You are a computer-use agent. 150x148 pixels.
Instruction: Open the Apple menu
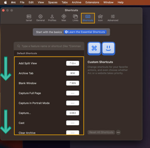point(5,2)
